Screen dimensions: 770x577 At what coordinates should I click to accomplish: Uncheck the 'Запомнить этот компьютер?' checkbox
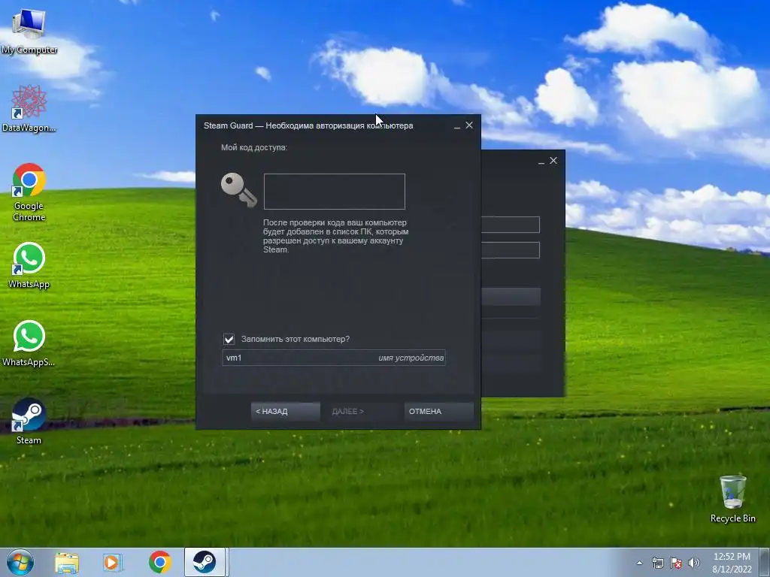pos(229,339)
